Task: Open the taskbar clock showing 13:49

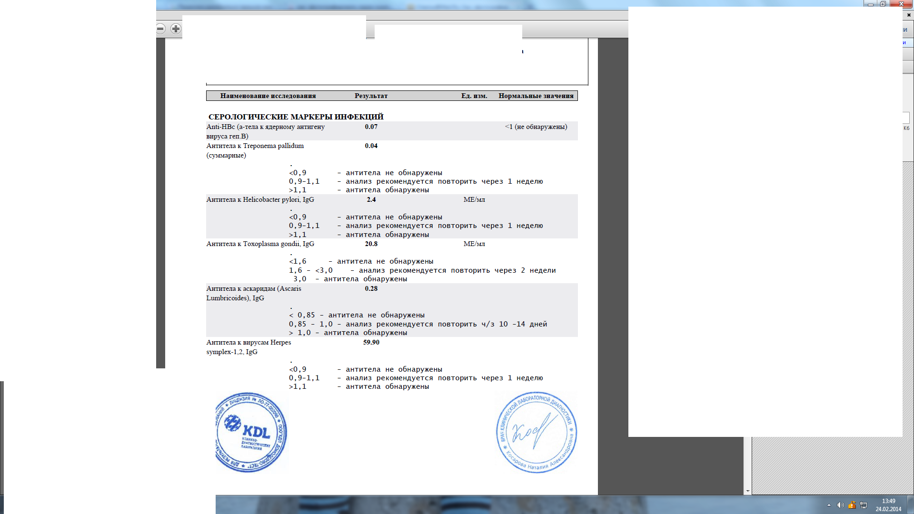Action: click(x=888, y=504)
